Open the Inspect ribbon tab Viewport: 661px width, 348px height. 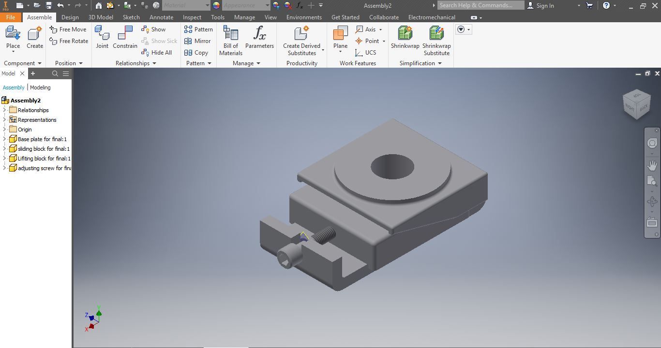[x=192, y=17]
